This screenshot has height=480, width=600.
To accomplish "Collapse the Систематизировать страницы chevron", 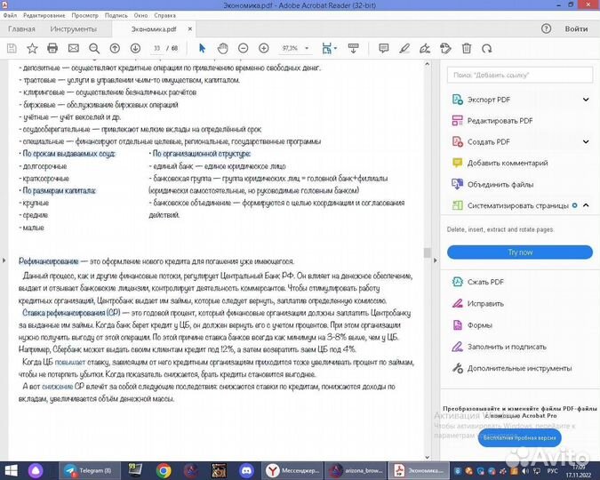I will click(x=586, y=205).
